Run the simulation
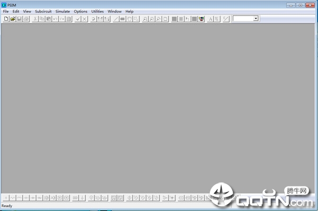 (174, 19)
